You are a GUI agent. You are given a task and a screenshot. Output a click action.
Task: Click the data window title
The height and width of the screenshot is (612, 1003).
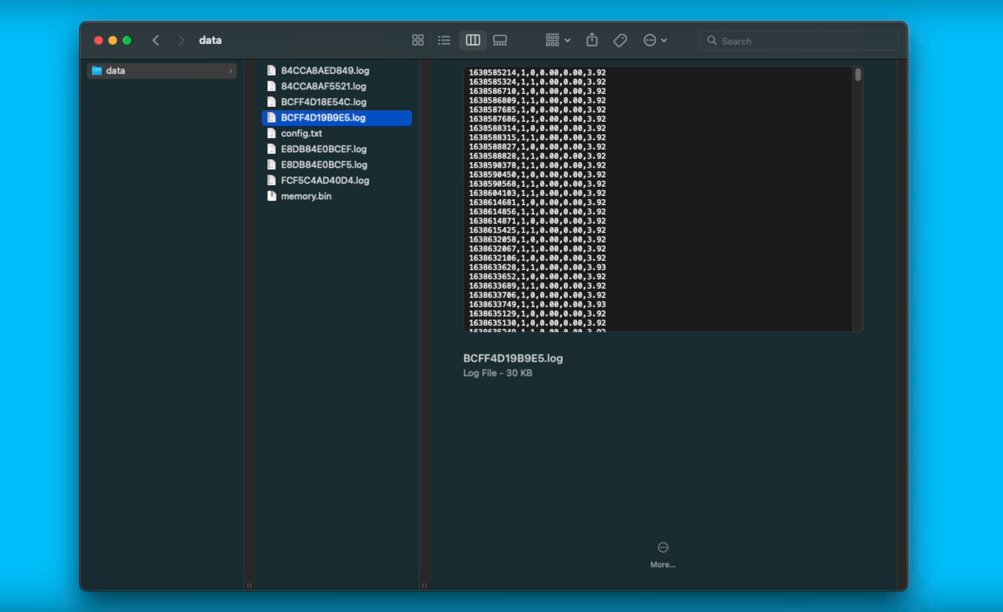(x=210, y=40)
